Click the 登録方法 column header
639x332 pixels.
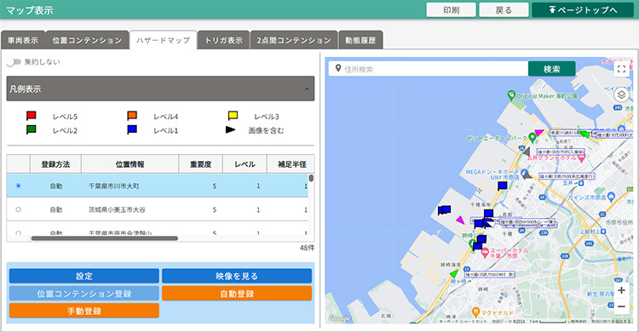tap(55, 164)
